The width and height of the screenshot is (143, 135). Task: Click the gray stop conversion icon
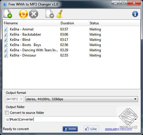click(34, 14)
